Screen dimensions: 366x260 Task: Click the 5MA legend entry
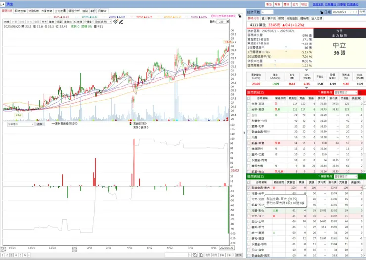coord(58,17)
